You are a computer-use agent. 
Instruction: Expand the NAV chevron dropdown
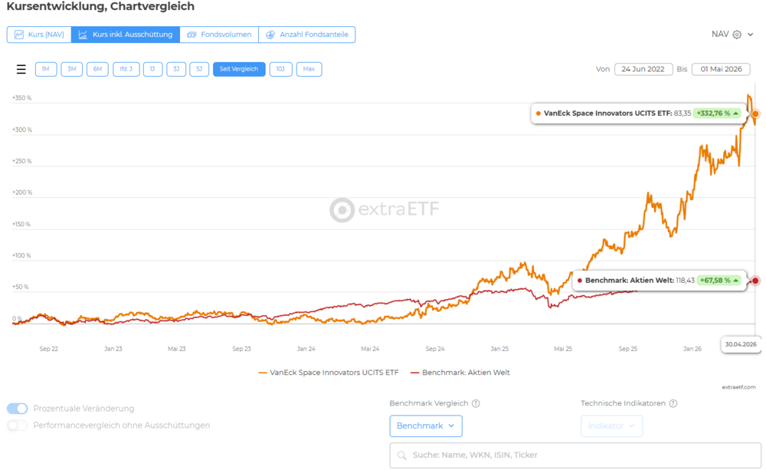click(751, 35)
